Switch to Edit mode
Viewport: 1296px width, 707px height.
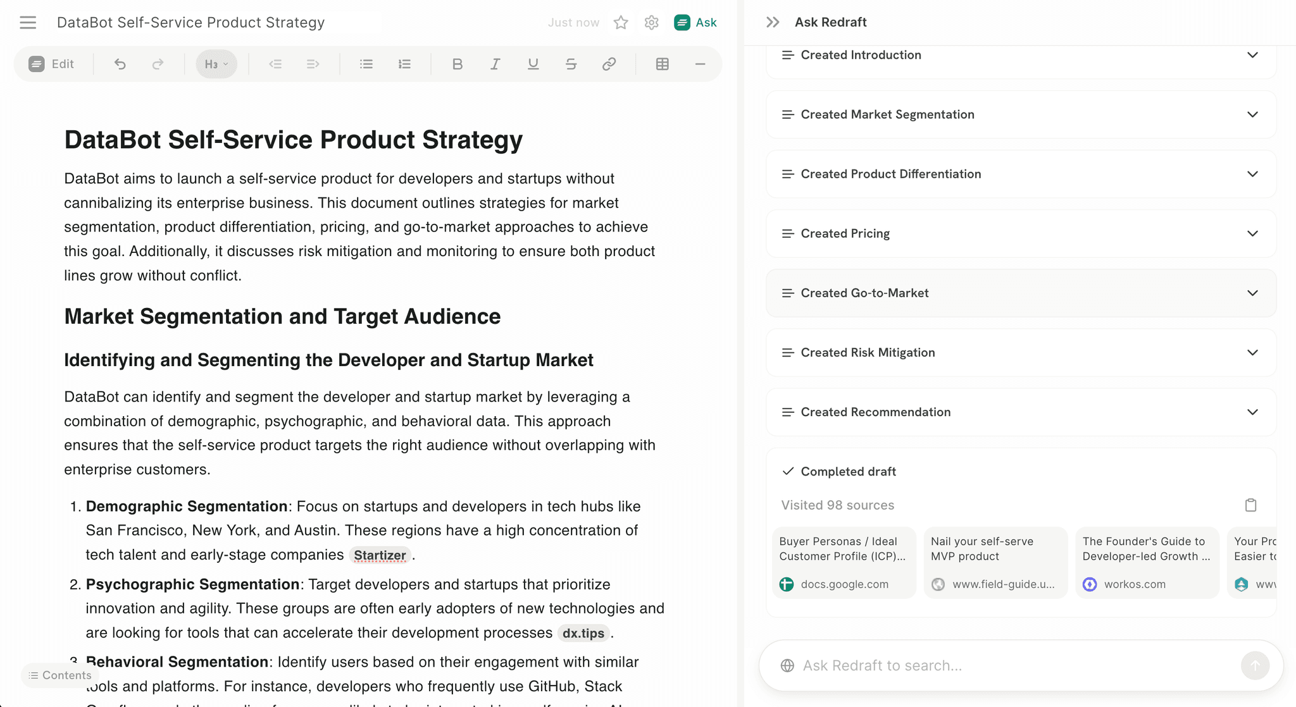pyautogui.click(x=52, y=64)
